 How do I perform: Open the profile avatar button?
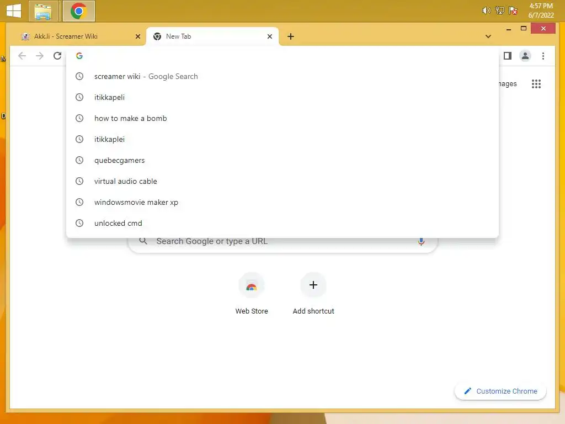(525, 56)
